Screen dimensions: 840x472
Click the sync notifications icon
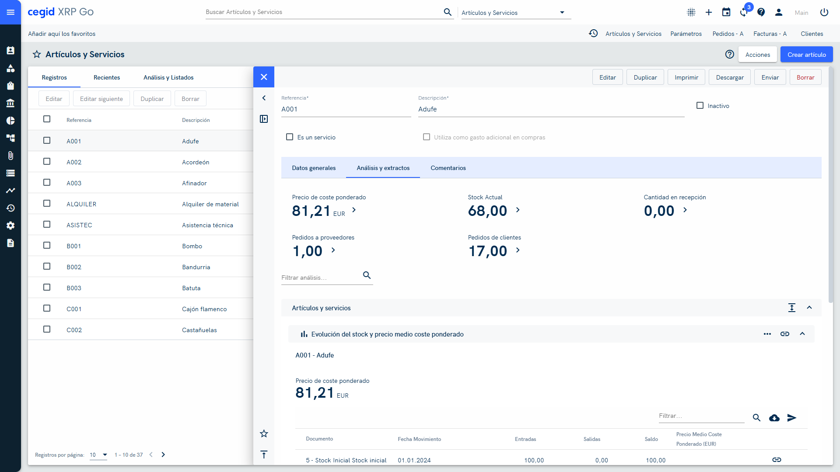[x=744, y=12]
